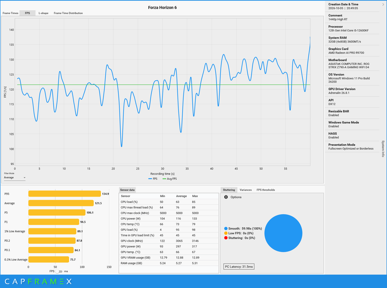Select the FPS chart tab

(28, 13)
